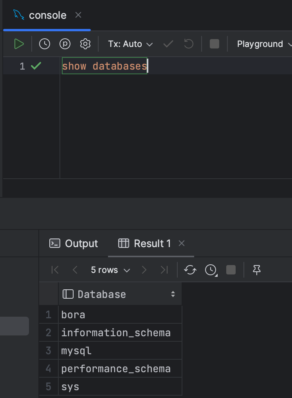Select the Result 1 tab

(146, 244)
